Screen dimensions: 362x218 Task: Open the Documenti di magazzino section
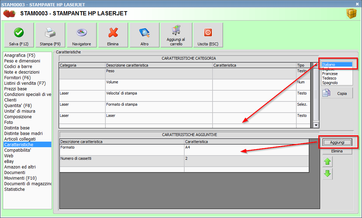[x=27, y=183]
